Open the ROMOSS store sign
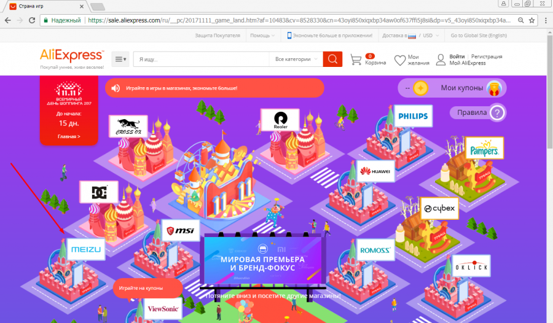This screenshot has width=553, height=323. tap(375, 250)
